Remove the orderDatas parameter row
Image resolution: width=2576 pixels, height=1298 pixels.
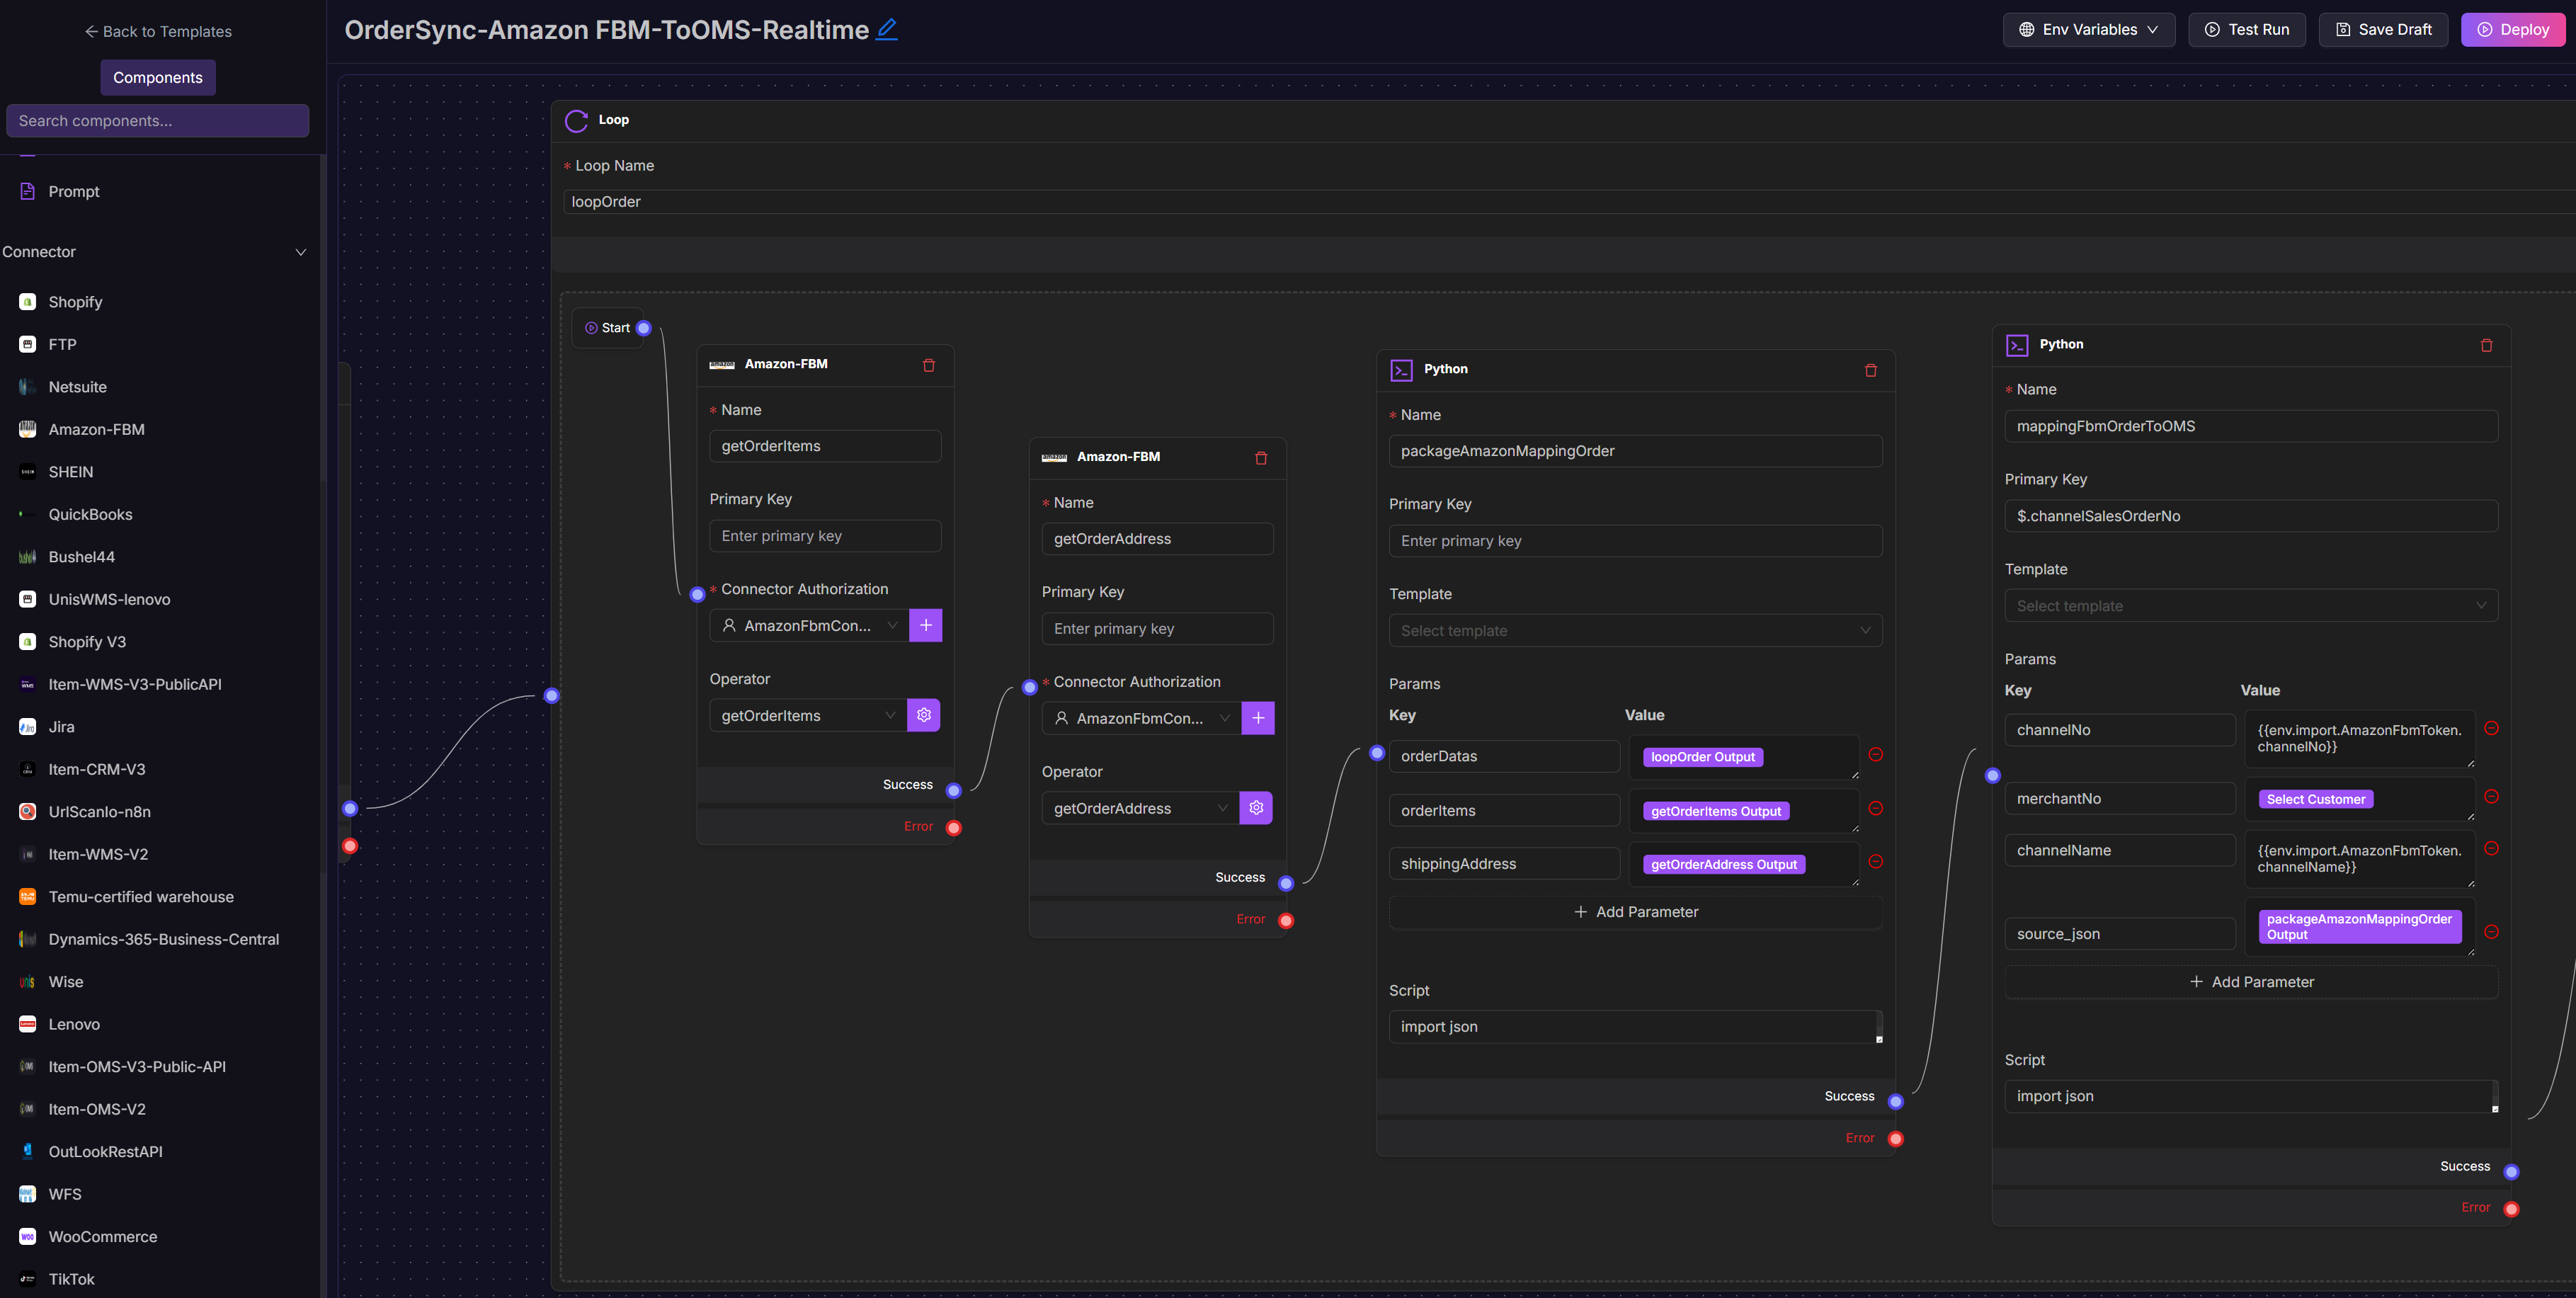(x=1875, y=755)
